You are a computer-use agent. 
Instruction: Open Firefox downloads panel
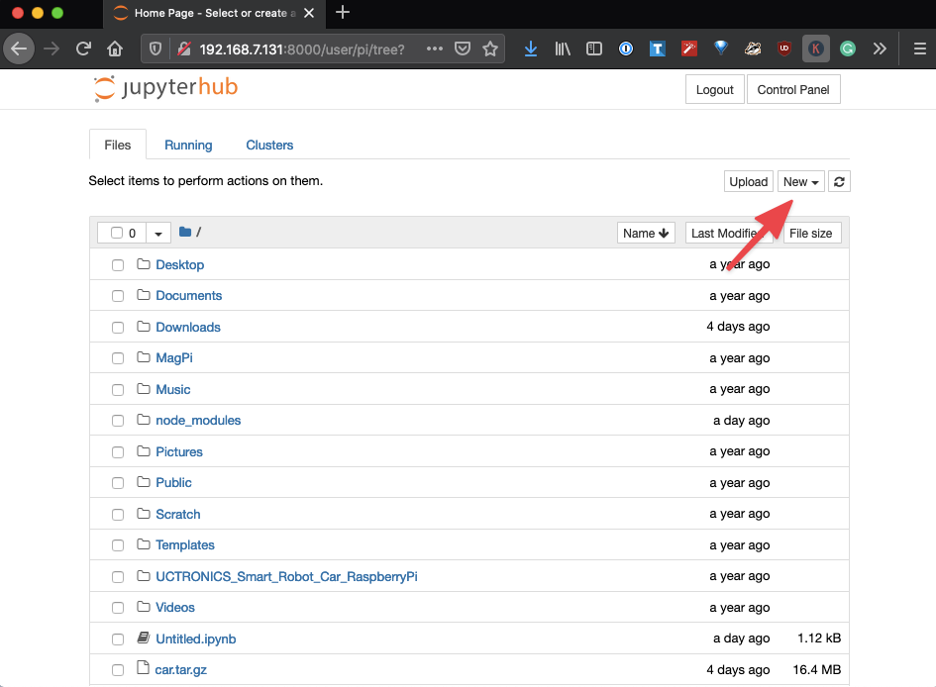[x=531, y=48]
